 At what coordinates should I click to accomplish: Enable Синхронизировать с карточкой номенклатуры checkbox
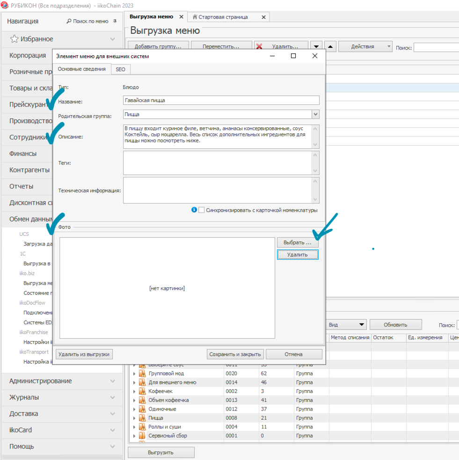click(x=202, y=210)
